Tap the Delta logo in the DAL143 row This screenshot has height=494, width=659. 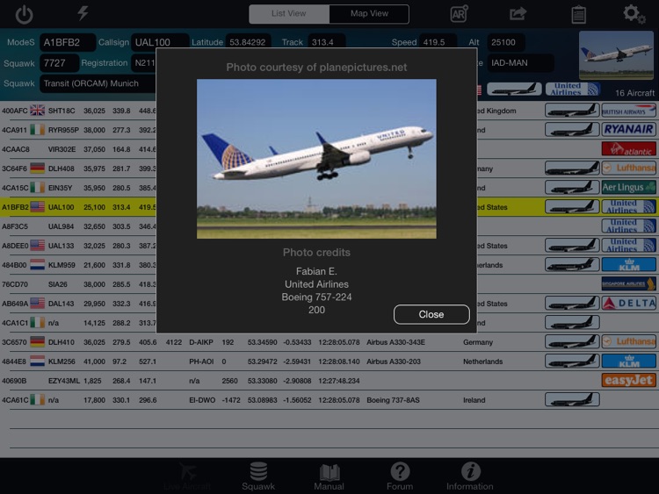point(629,303)
